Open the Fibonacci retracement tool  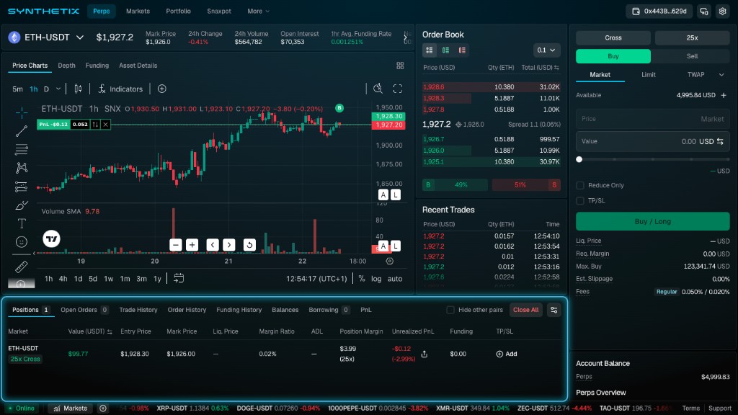tap(21, 150)
